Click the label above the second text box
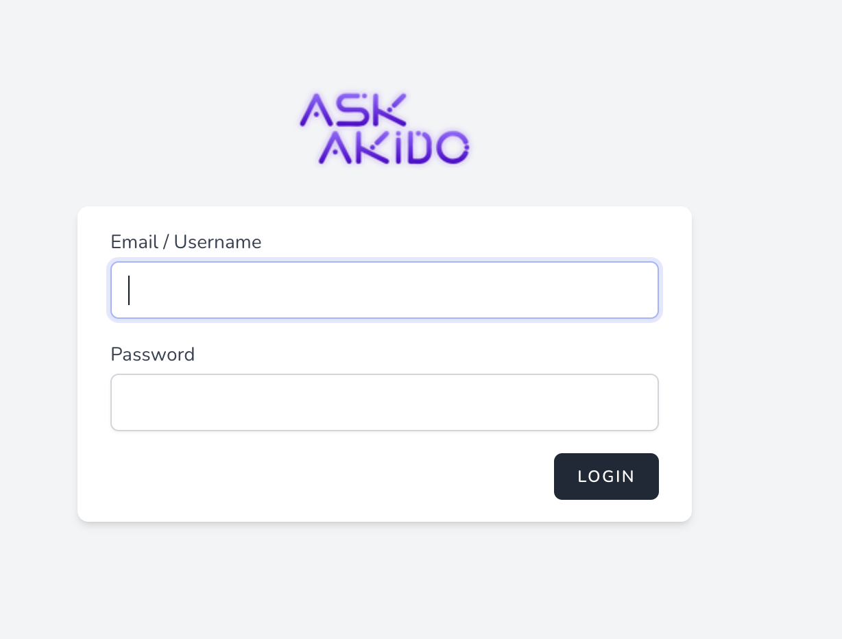Viewport: 842px width, 639px height. pyautogui.click(x=153, y=354)
